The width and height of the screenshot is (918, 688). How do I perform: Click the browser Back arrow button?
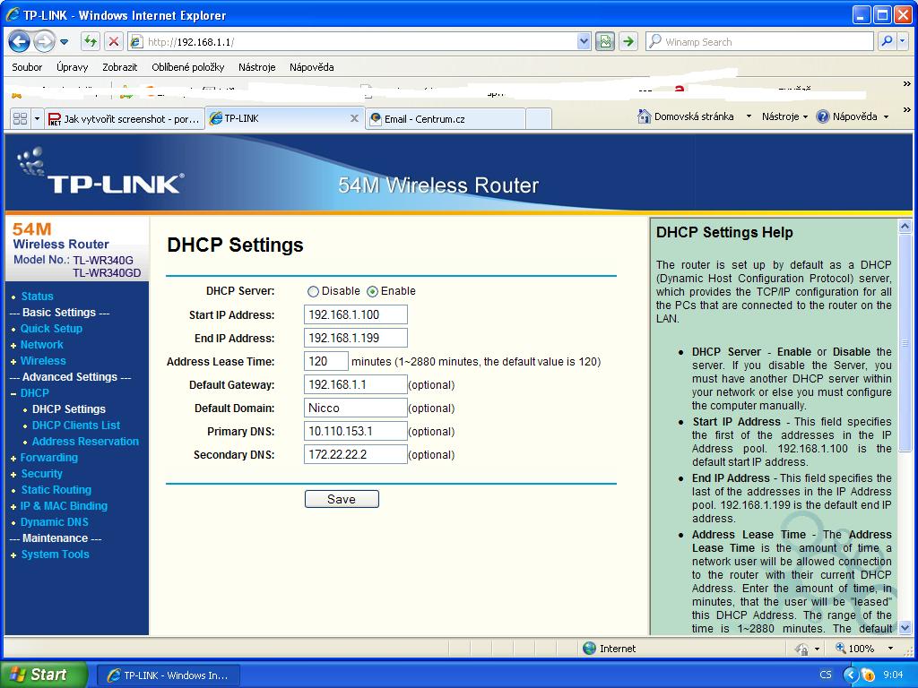pyautogui.click(x=19, y=41)
